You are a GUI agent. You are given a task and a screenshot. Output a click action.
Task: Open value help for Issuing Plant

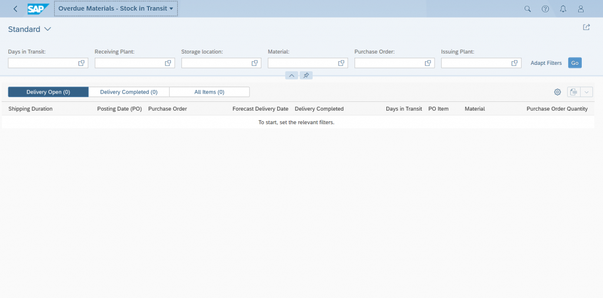(x=515, y=63)
